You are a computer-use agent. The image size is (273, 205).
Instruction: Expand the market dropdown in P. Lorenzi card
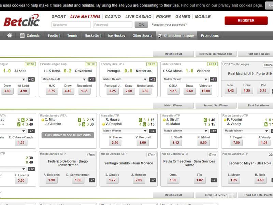pos(13,169)
